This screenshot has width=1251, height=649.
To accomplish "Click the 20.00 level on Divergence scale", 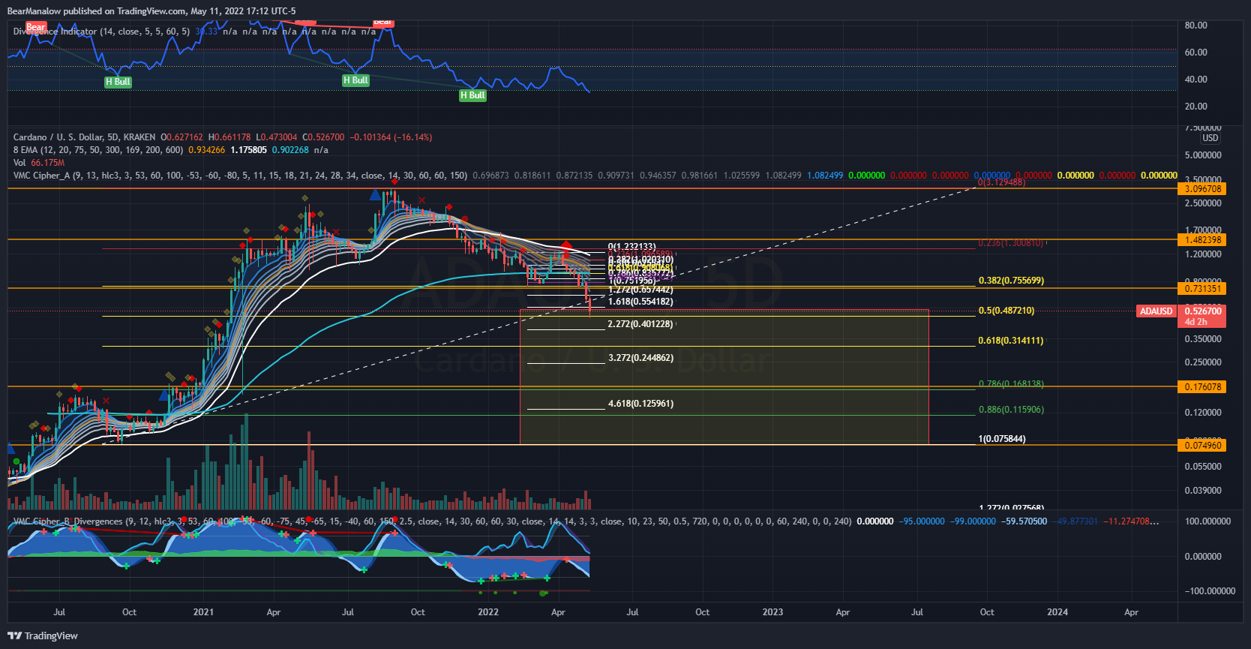I will [x=1195, y=107].
